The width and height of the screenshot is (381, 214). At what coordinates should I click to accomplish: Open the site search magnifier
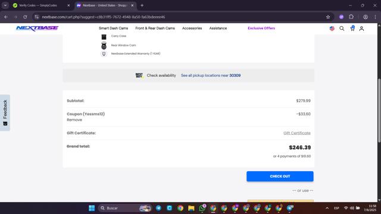click(342, 29)
